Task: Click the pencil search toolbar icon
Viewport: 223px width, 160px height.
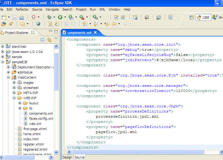Action: click(11, 24)
